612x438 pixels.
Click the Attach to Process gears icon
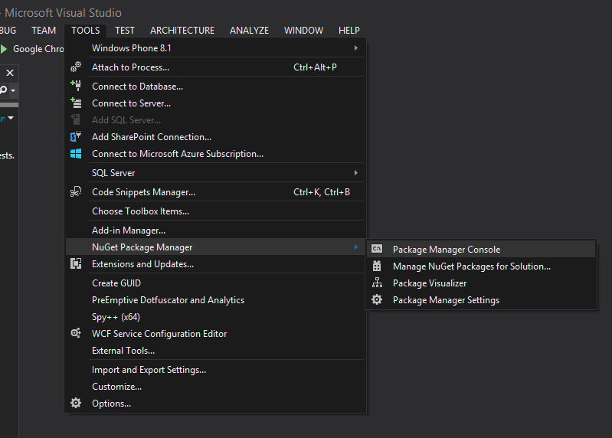(76, 67)
